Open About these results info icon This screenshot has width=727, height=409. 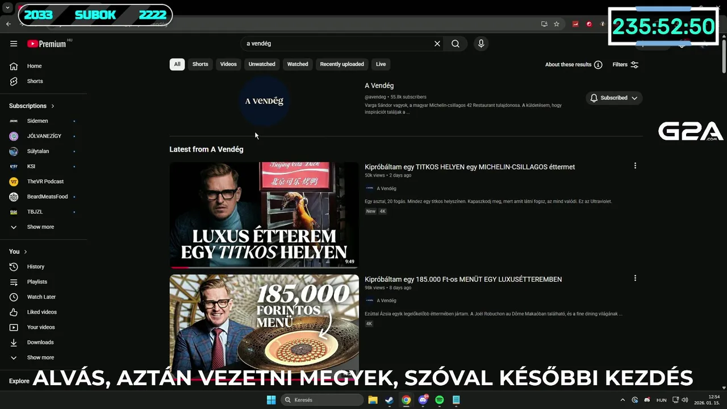598,65
